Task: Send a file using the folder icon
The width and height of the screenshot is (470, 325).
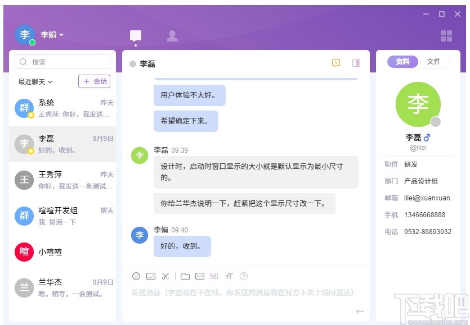Action: [x=186, y=276]
